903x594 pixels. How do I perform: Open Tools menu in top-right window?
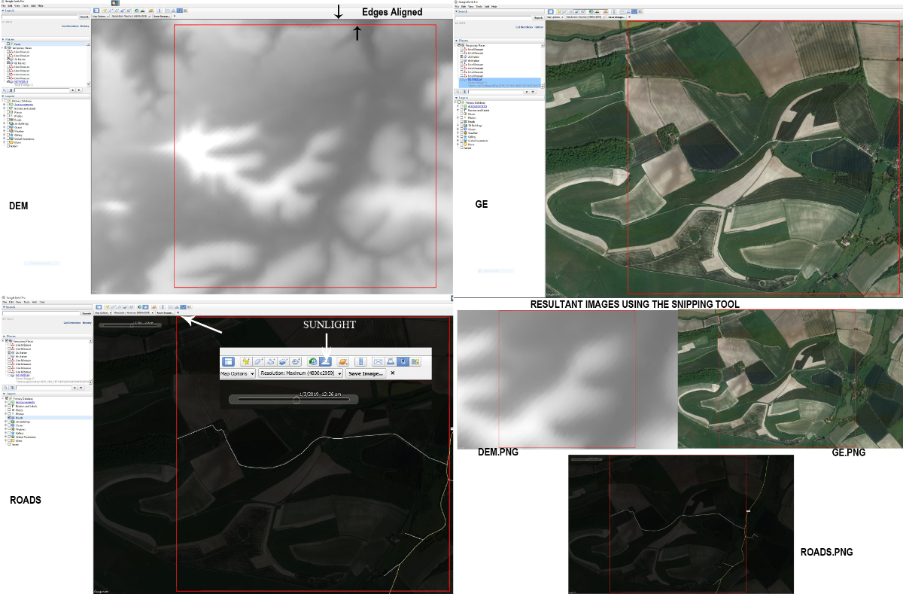click(477, 6)
